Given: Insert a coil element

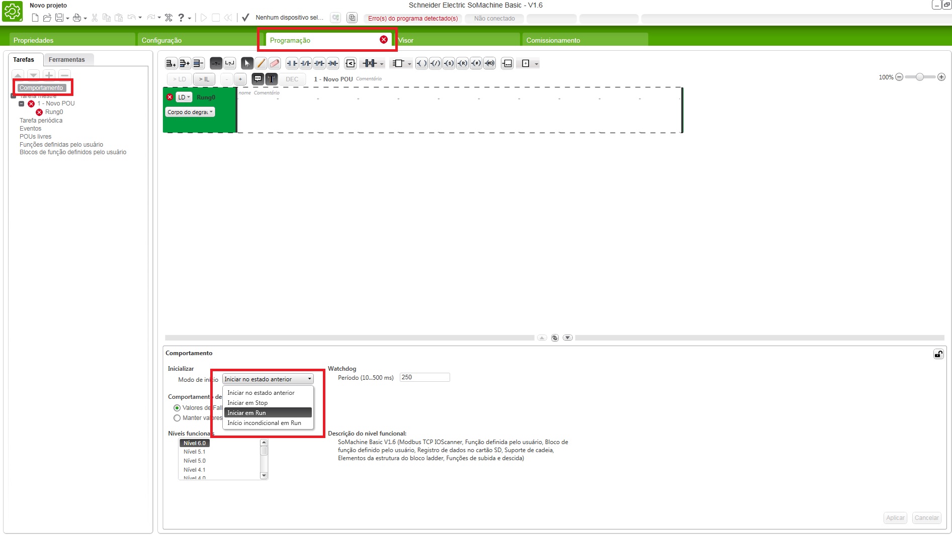Looking at the screenshot, I should pyautogui.click(x=421, y=63).
